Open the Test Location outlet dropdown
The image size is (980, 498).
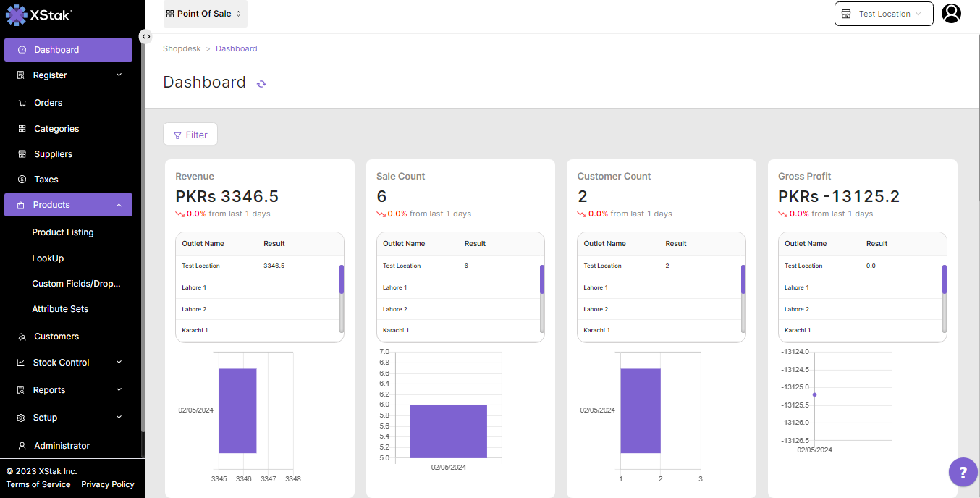(x=883, y=14)
